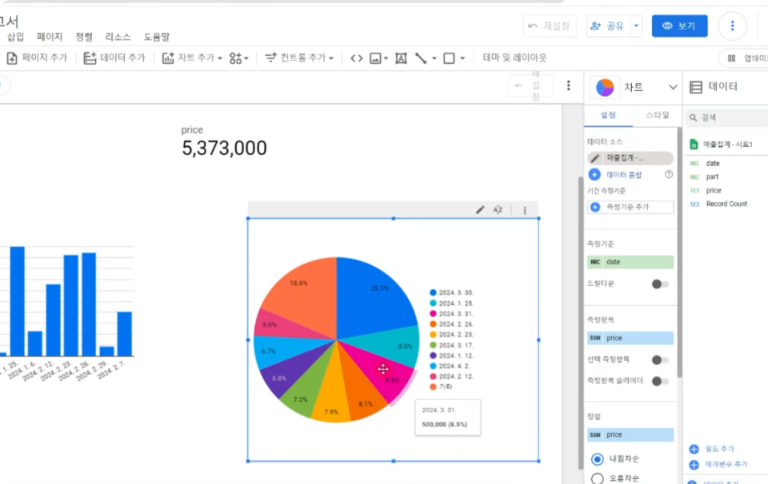
Task: Click the 매출집계 - 시트1 data source
Action: pyautogui.click(x=727, y=145)
